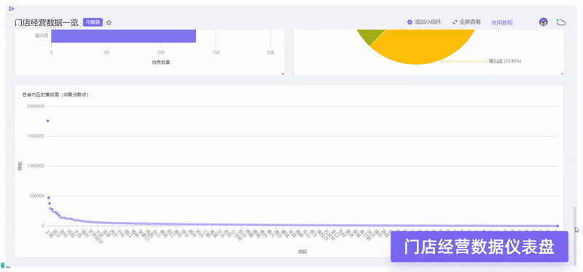
Task: Click the 1500000 y-axis value
Action: coord(36,136)
